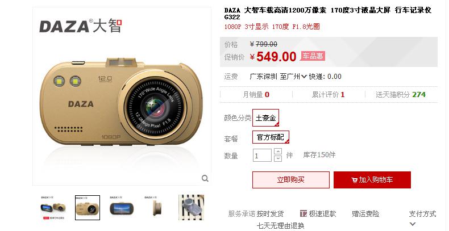Viewport: 449px width, 231px height.
Task: Click the 立即购买 buy now button
Action: point(291,180)
